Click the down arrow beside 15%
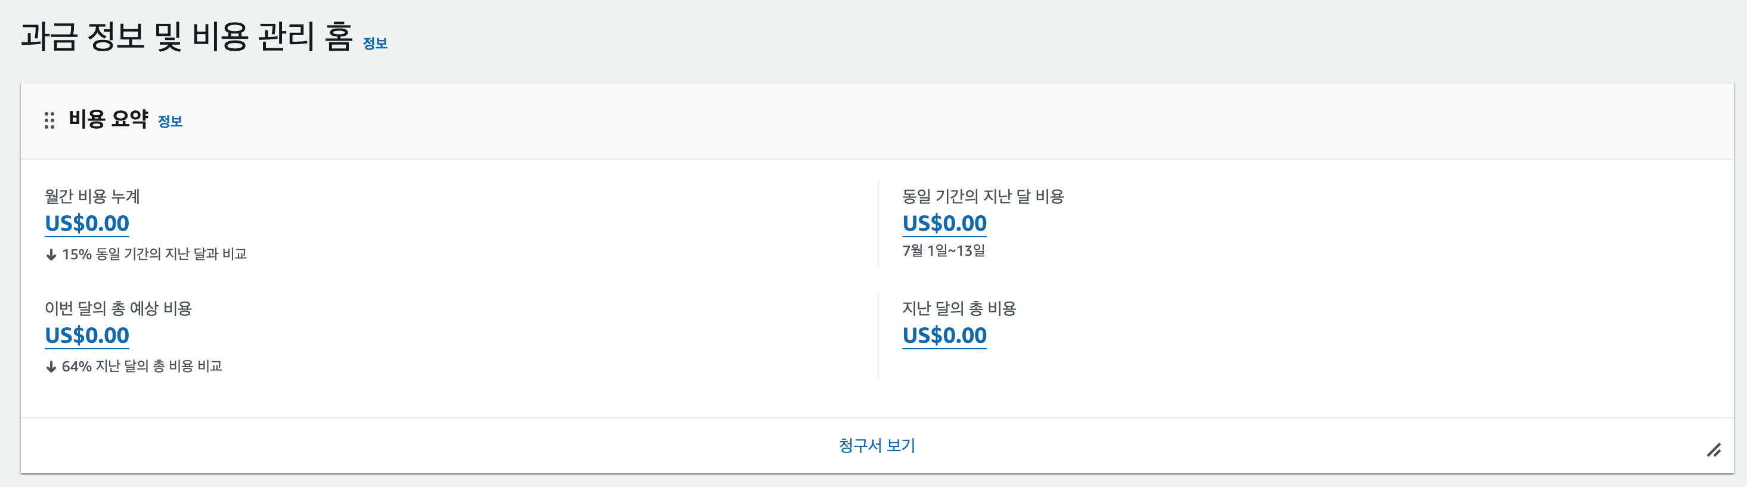The height and width of the screenshot is (487, 1747). pos(51,255)
